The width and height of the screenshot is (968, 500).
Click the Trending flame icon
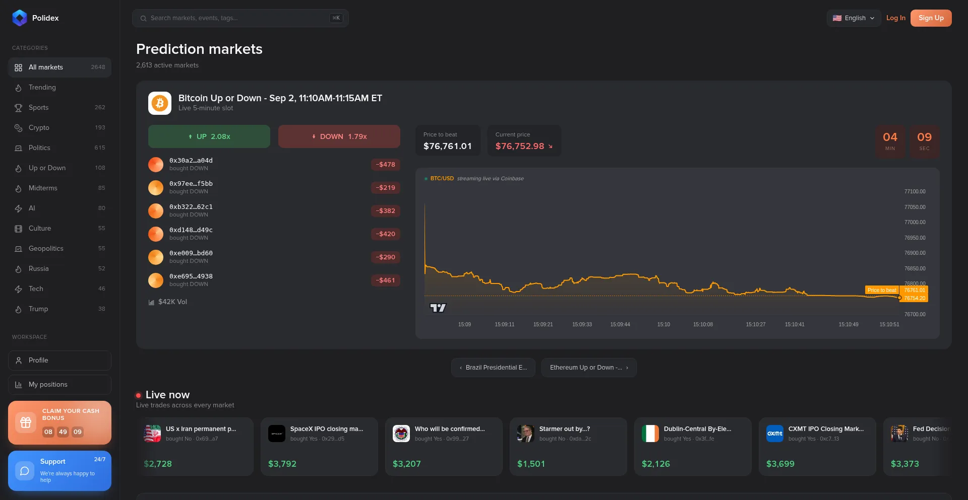tap(19, 88)
